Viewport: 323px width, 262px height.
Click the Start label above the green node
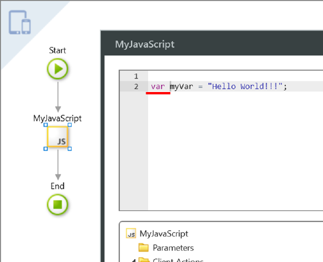click(58, 50)
